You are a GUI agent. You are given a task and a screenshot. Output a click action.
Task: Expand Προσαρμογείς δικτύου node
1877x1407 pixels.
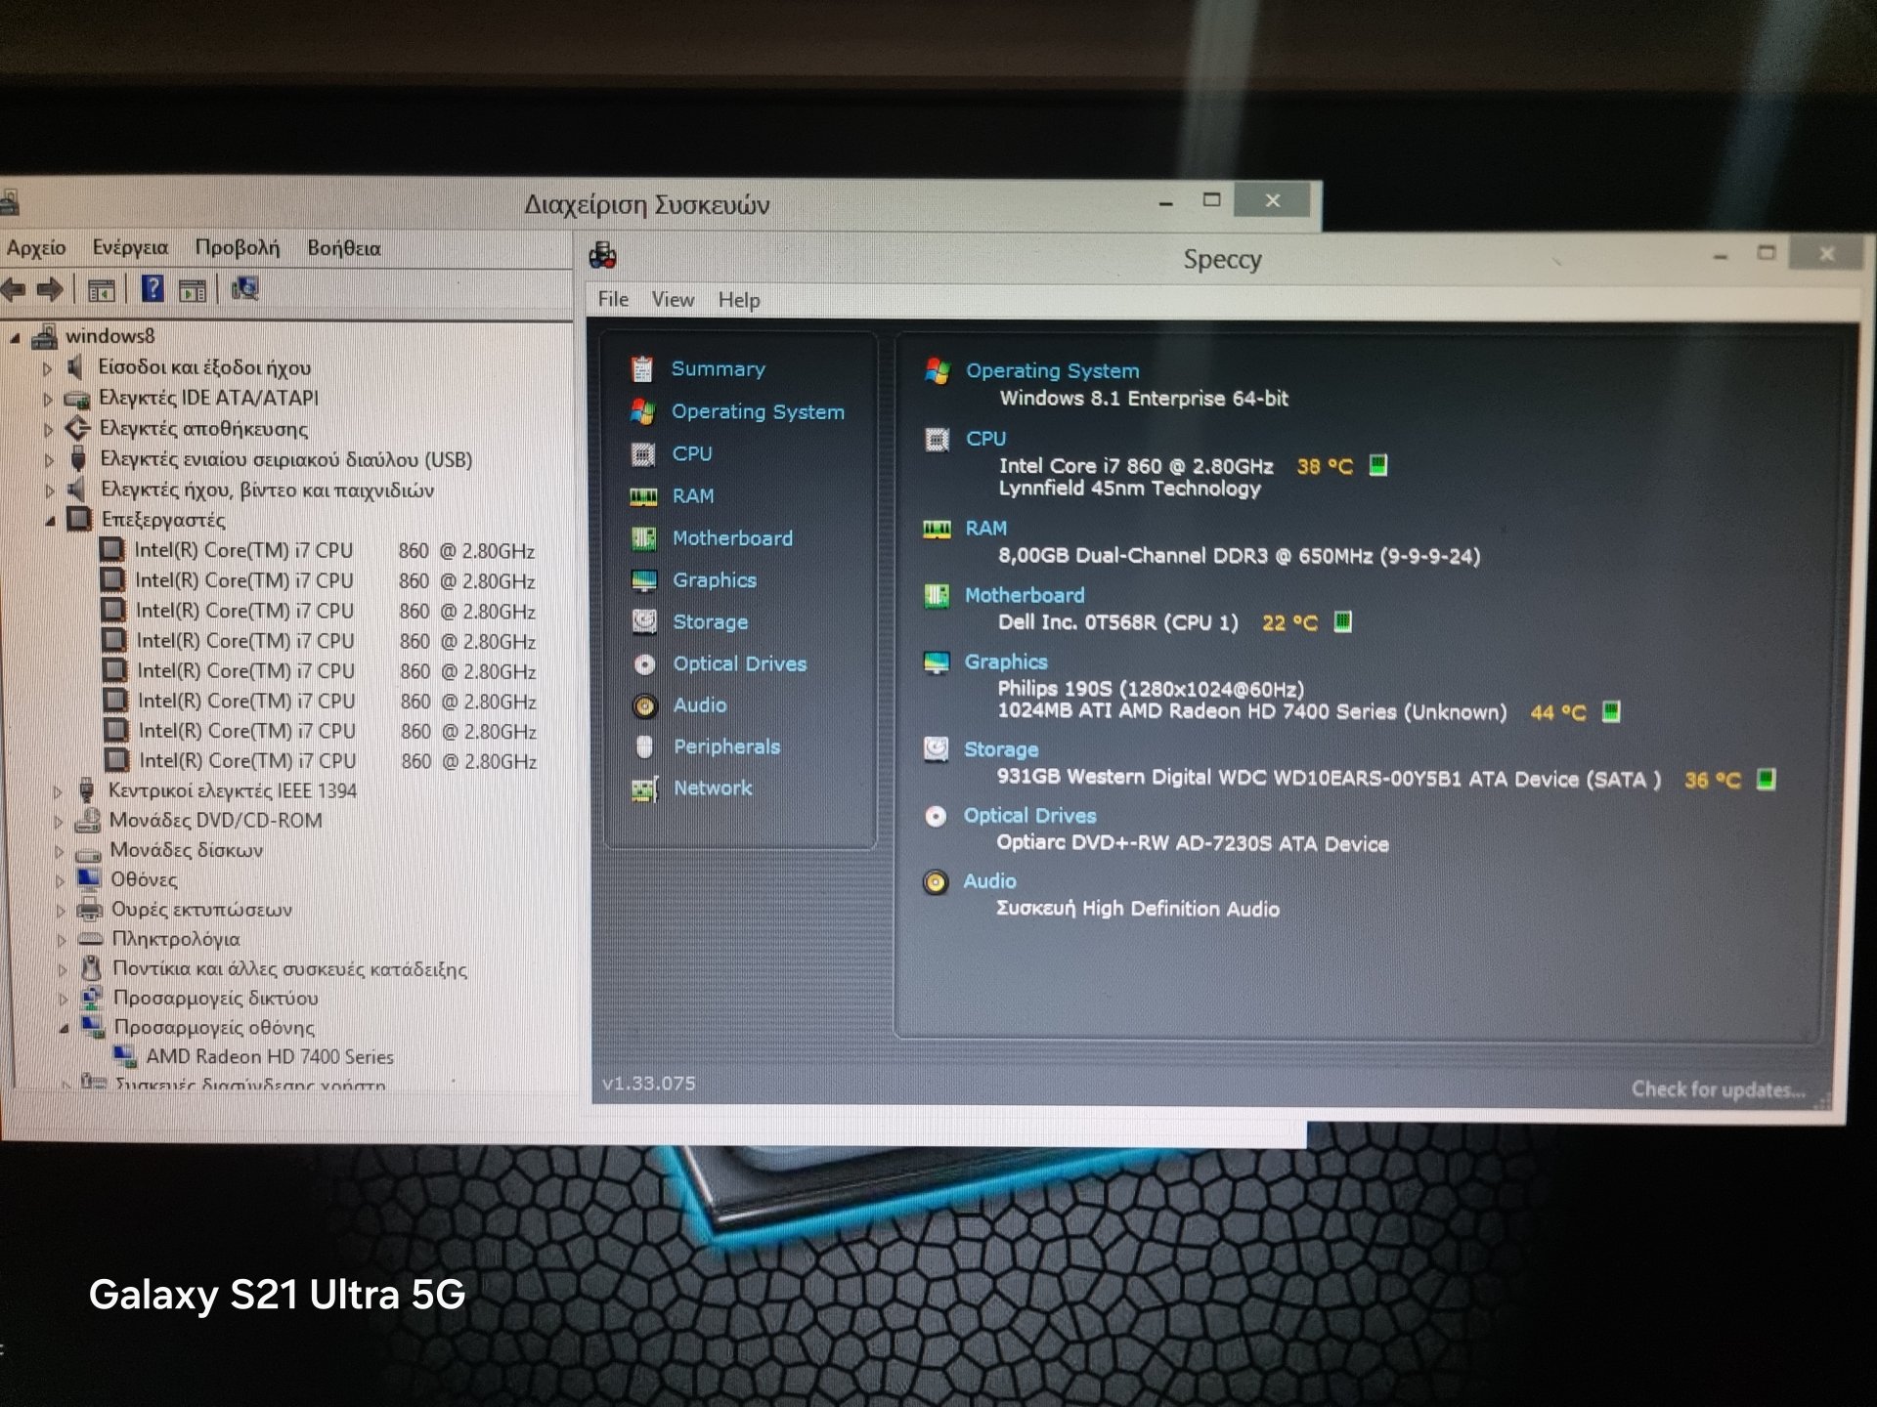click(x=63, y=999)
